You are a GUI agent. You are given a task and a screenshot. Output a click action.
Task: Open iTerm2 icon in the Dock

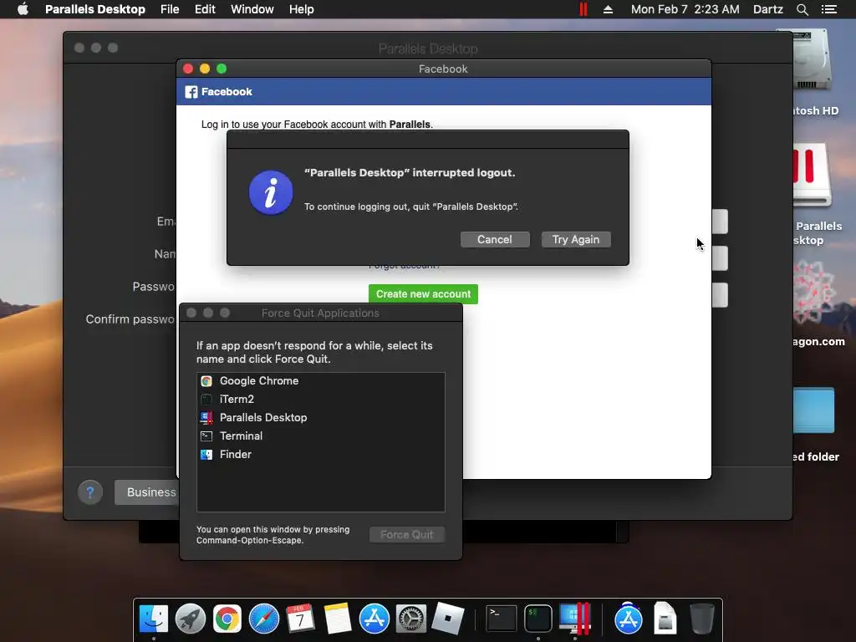point(538,619)
